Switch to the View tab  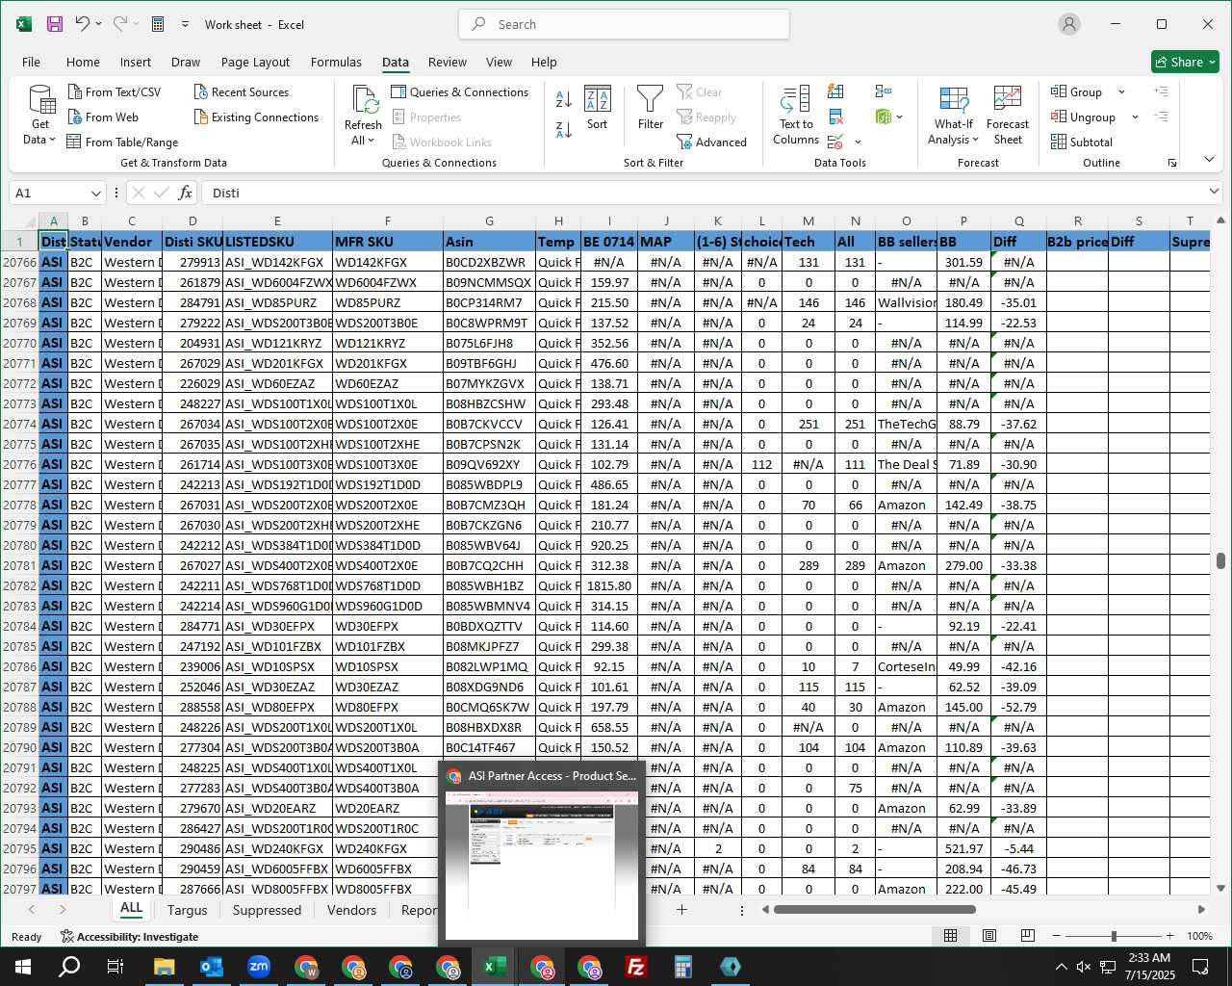tap(499, 62)
